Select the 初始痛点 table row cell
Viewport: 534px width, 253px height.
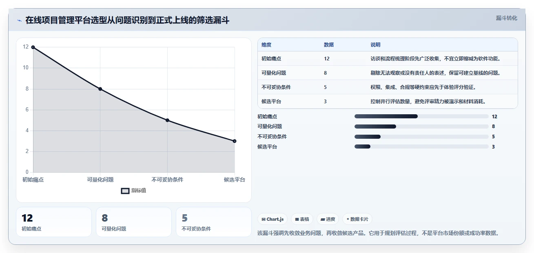click(x=271, y=59)
